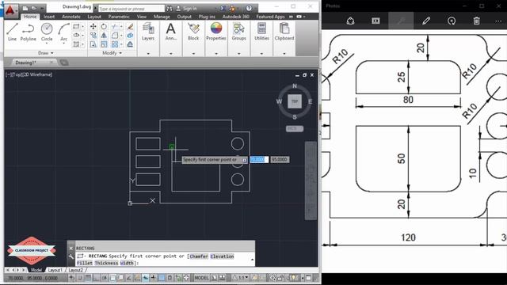Viewport: 507px width, 285px height.
Task: Click the Open file icon in Quick Access toolbar
Action: point(33,8)
